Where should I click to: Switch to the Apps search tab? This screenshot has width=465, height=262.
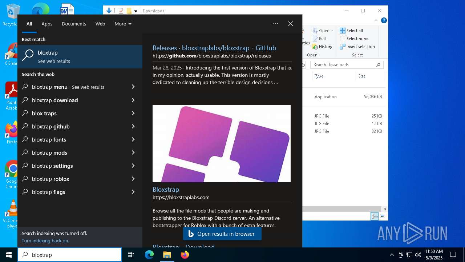tap(47, 24)
